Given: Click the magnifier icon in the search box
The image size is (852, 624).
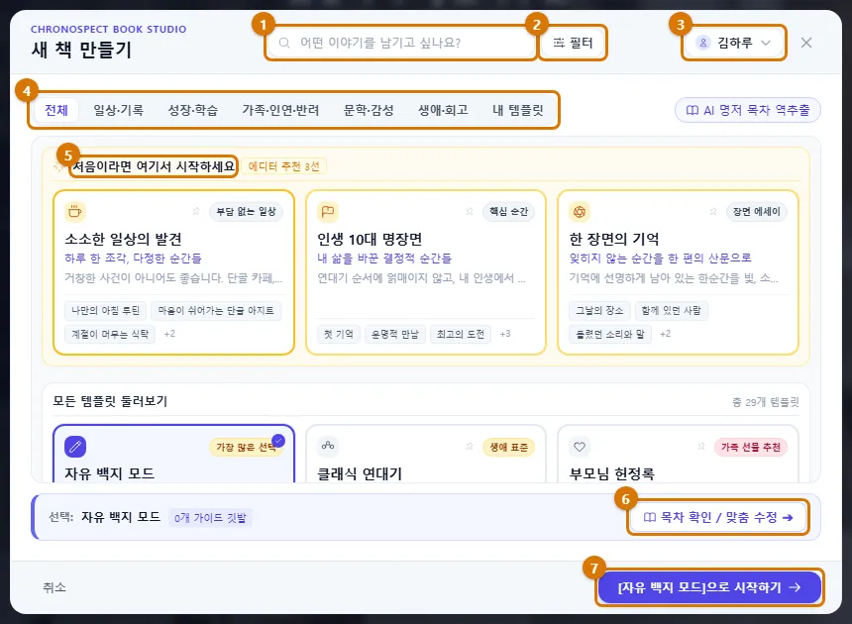Looking at the screenshot, I should 284,43.
